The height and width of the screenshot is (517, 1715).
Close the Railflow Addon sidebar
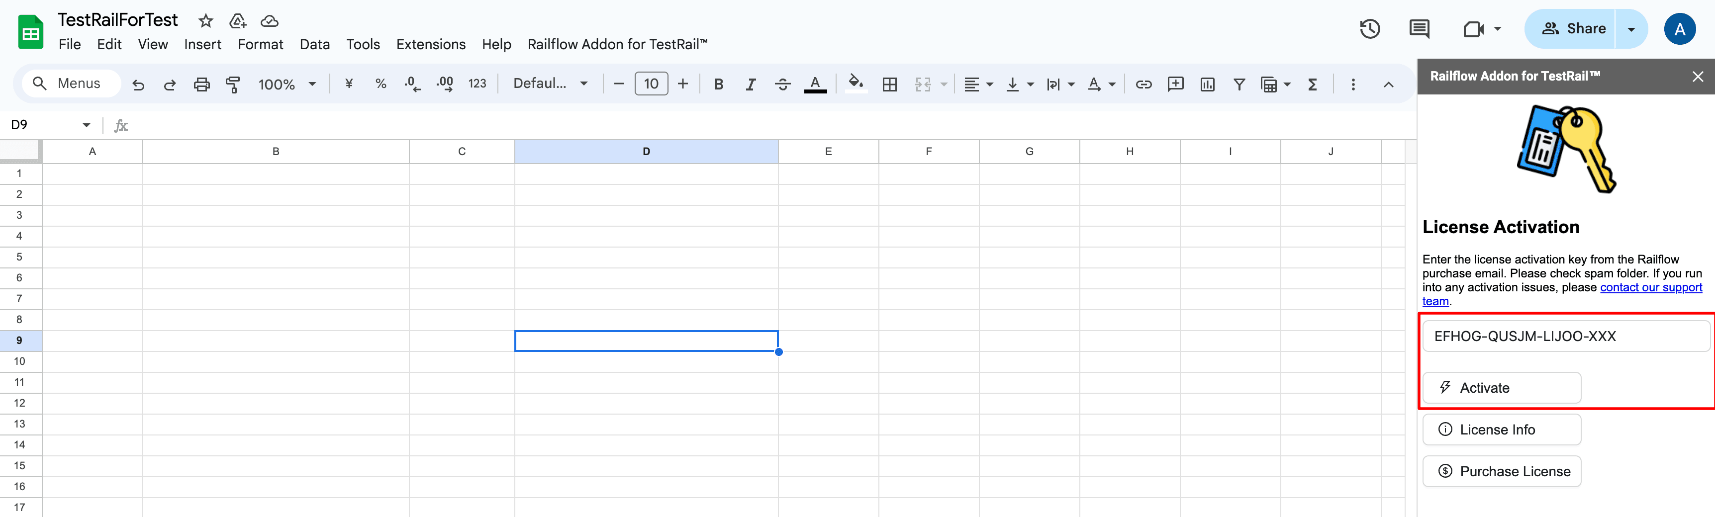click(x=1697, y=77)
